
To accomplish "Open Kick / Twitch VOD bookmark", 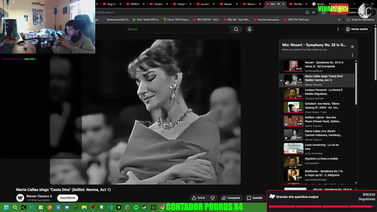I will pyautogui.click(x=146, y=20).
